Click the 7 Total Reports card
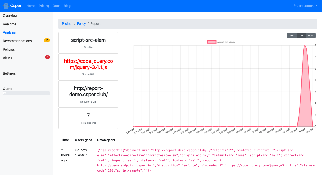Image resolution: width=322 pixels, height=175 pixels. coord(88,118)
